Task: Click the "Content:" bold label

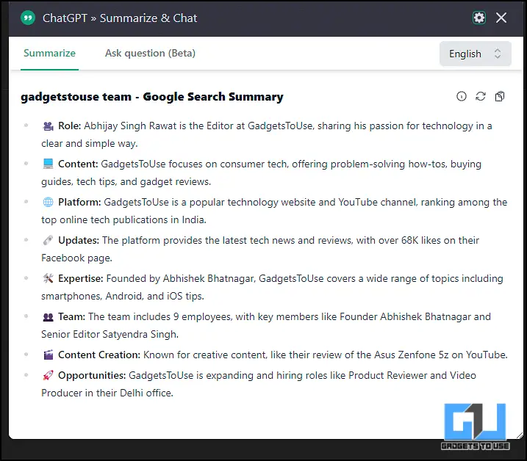Action: click(78, 164)
